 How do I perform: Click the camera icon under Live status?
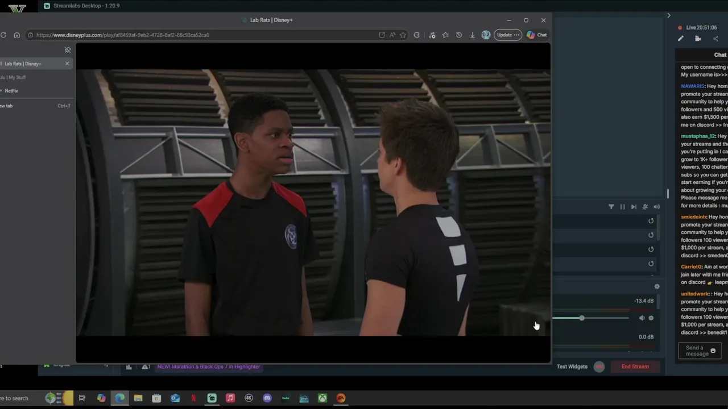698,39
